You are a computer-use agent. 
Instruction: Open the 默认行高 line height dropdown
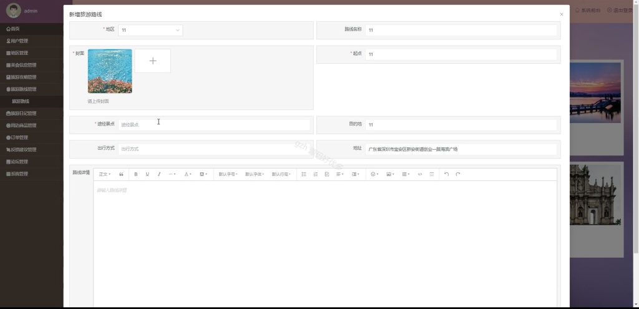pos(281,174)
